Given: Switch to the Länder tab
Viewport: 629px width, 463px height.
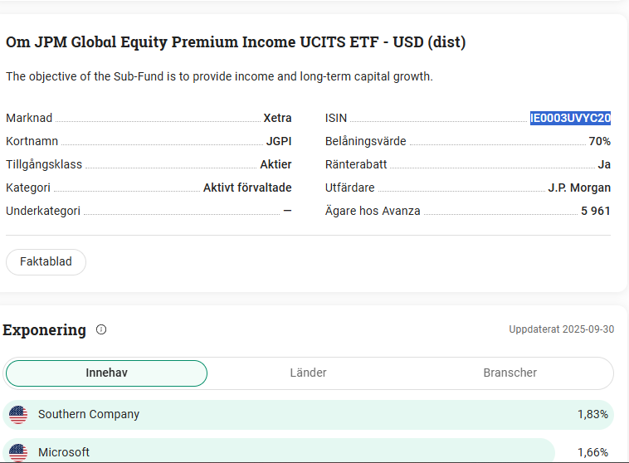Looking at the screenshot, I should click(x=308, y=373).
